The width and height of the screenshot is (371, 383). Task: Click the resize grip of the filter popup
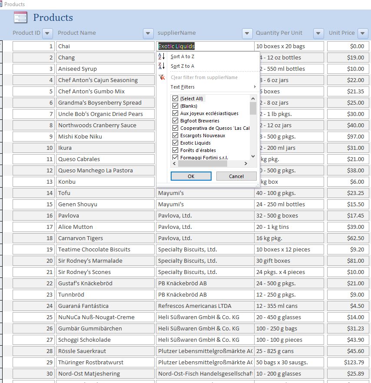(257, 186)
